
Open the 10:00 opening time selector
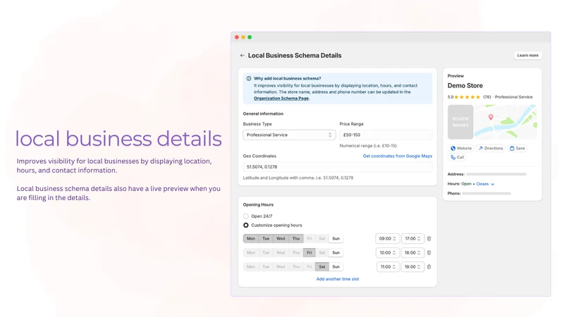point(387,253)
